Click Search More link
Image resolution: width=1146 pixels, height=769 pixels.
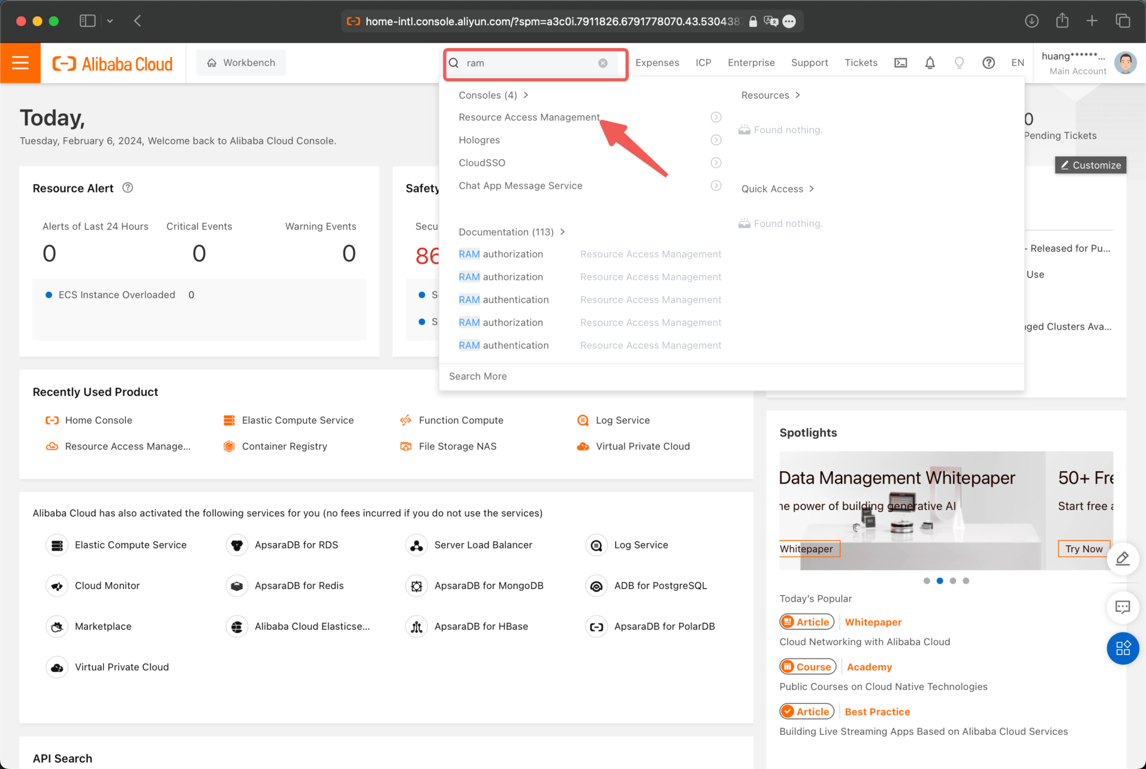tap(478, 376)
